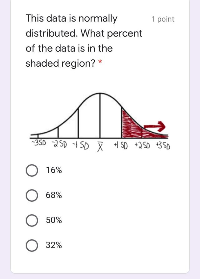Click the 1 point label
Screen dimensions: 200x279
(163, 19)
